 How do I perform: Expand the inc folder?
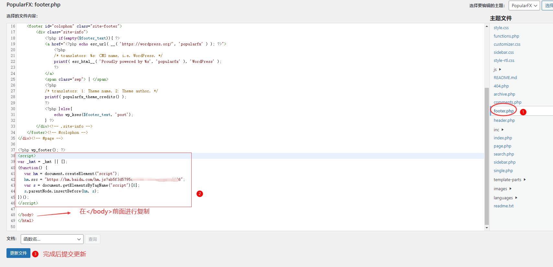(x=499, y=130)
